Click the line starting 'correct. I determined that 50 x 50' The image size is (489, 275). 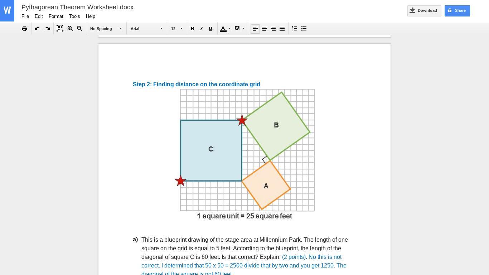[244, 266]
